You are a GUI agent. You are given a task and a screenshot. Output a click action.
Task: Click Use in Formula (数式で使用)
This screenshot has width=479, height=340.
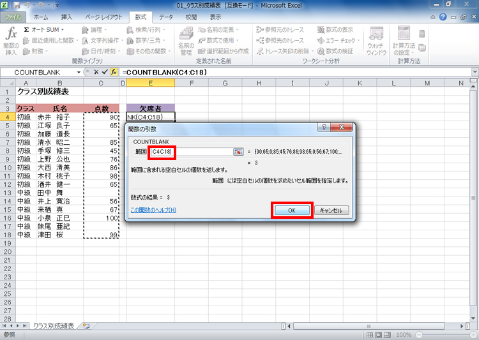click(x=218, y=40)
